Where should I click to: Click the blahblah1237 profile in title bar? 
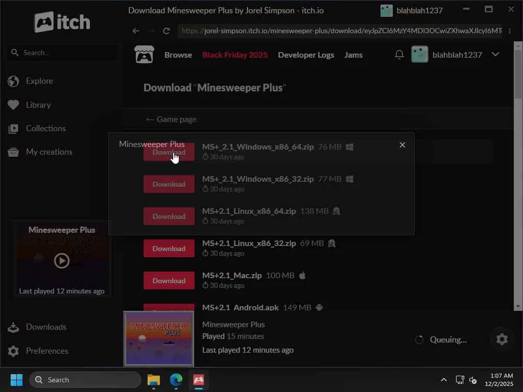pyautogui.click(x=412, y=11)
